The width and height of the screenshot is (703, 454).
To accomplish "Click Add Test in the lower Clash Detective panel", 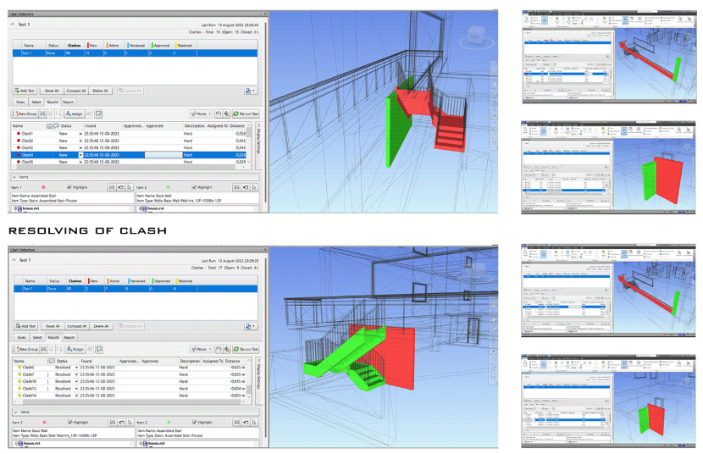I will coord(25,325).
